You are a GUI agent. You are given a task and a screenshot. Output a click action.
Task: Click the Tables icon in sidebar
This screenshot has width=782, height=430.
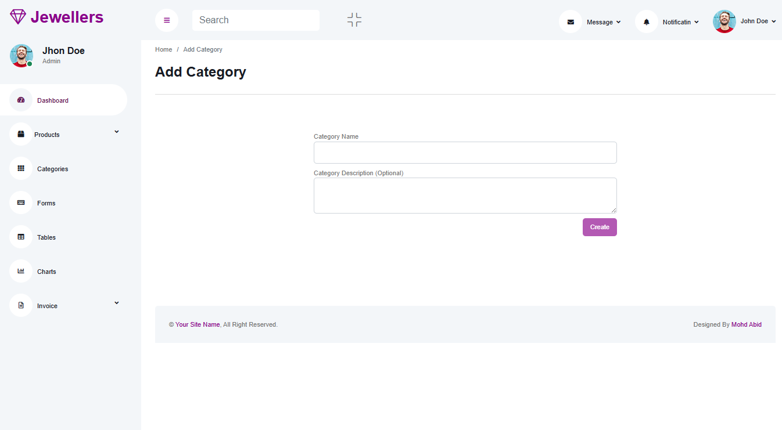click(x=21, y=237)
